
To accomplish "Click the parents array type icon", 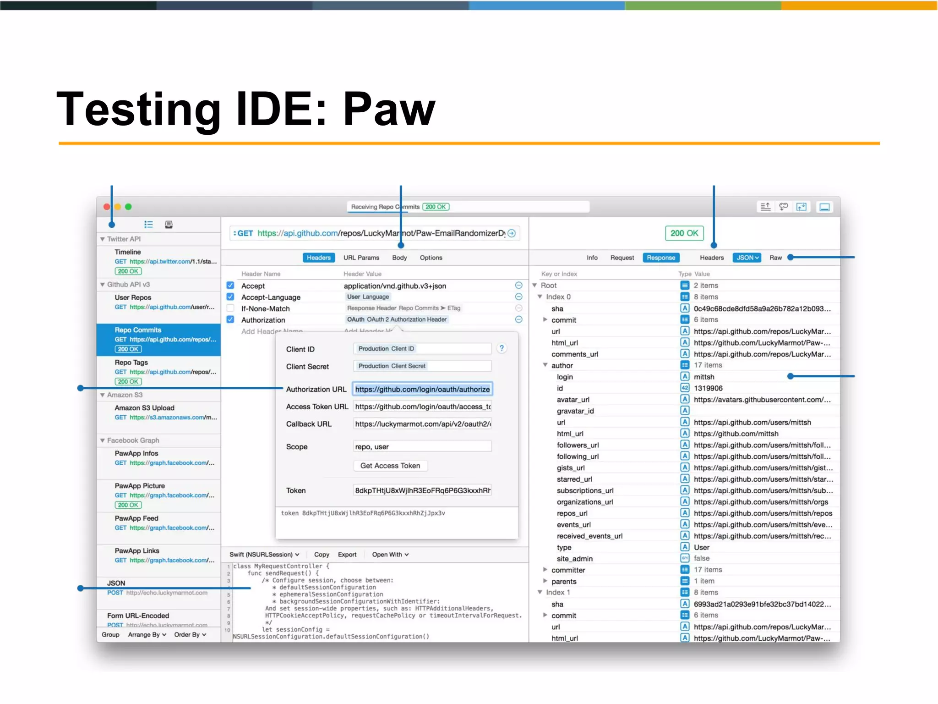I will [685, 581].
